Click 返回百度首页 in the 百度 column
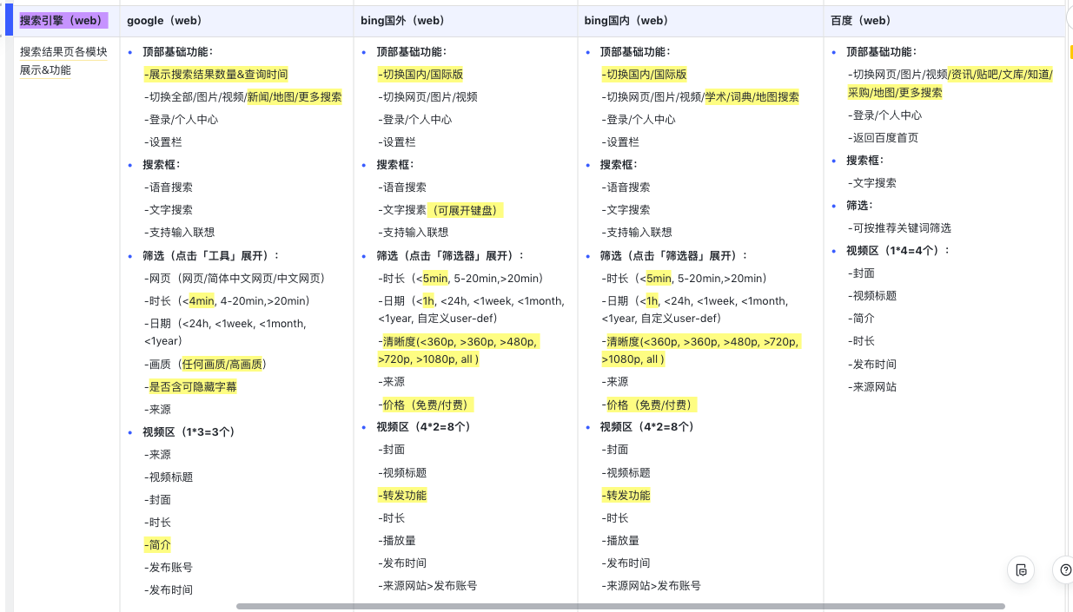 click(x=884, y=138)
